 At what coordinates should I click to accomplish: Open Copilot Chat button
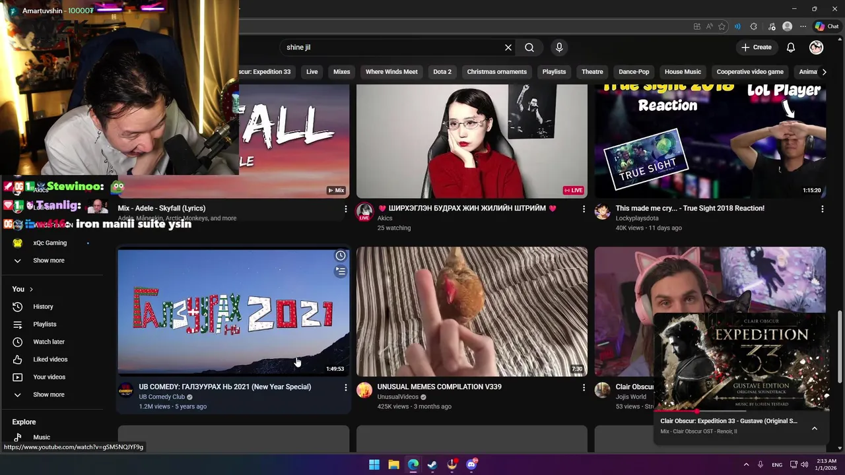pos(827,26)
